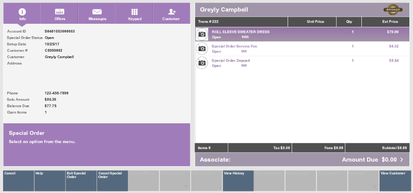Click the Sale Amount value $86.39
413x193 pixels.
pyautogui.click(x=50, y=100)
